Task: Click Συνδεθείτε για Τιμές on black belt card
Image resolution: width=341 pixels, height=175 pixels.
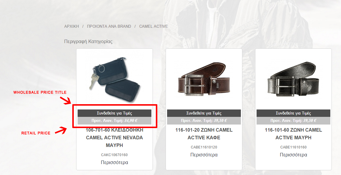Action: 293,113
